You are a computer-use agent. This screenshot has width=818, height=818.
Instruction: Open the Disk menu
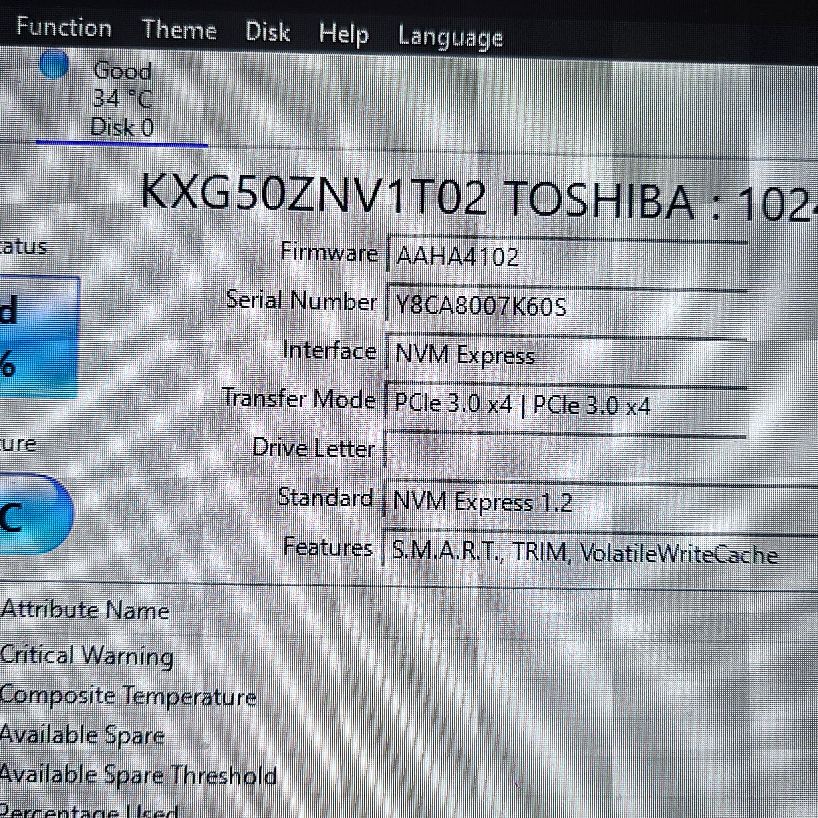268,32
